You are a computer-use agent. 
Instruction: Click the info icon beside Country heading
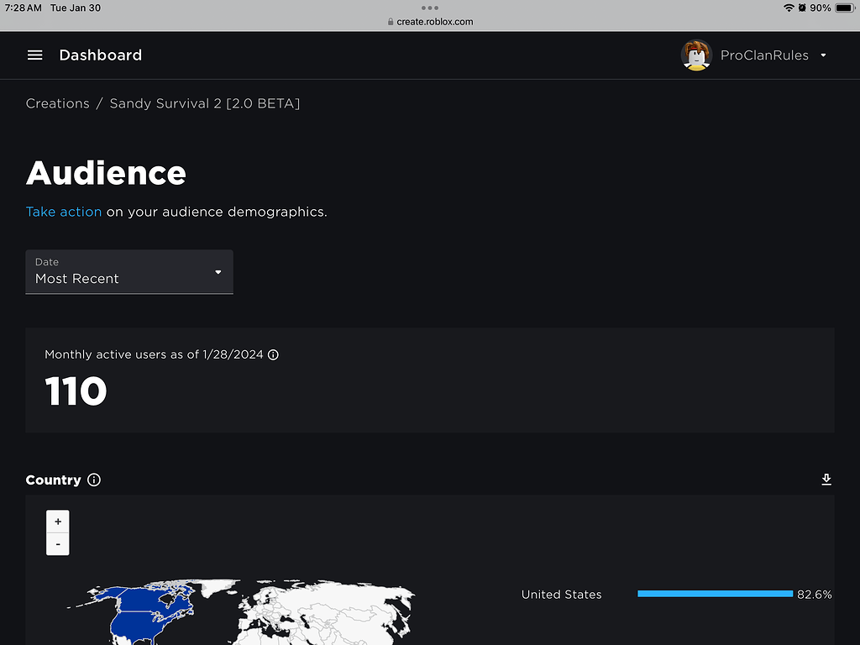click(x=93, y=480)
